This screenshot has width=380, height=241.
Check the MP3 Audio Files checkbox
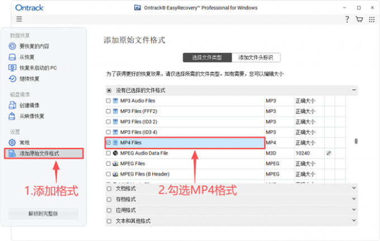(x=108, y=101)
